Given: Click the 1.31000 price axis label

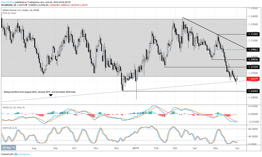Looking at the screenshot, I should pos(253,41).
